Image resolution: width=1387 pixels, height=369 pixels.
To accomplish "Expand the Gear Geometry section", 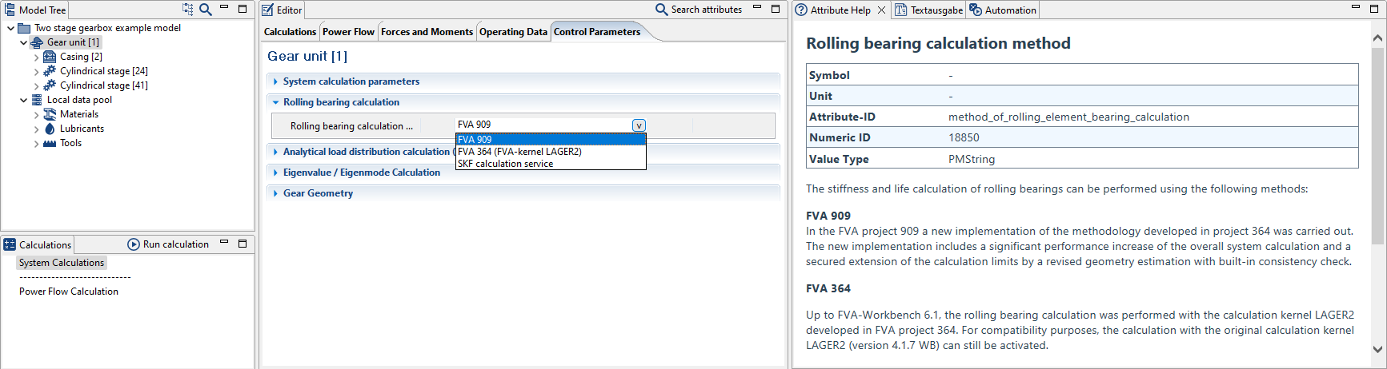I will click(x=275, y=193).
